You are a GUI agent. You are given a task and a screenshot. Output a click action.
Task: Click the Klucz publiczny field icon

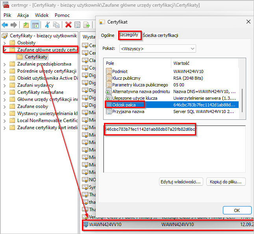[109, 78]
